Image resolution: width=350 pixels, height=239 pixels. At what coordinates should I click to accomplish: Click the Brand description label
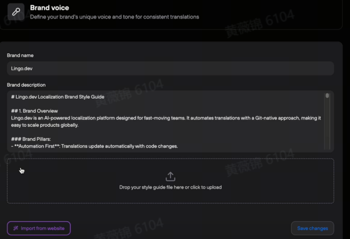pyautogui.click(x=26, y=85)
